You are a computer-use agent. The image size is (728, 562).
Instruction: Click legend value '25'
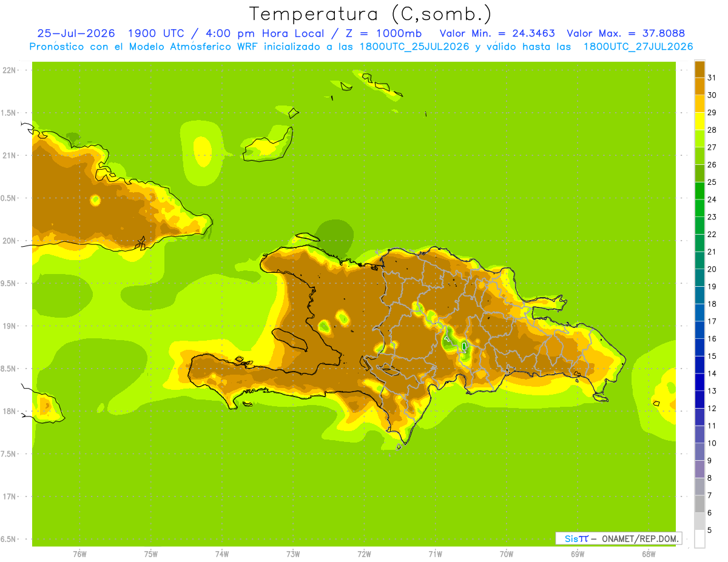pos(712,182)
